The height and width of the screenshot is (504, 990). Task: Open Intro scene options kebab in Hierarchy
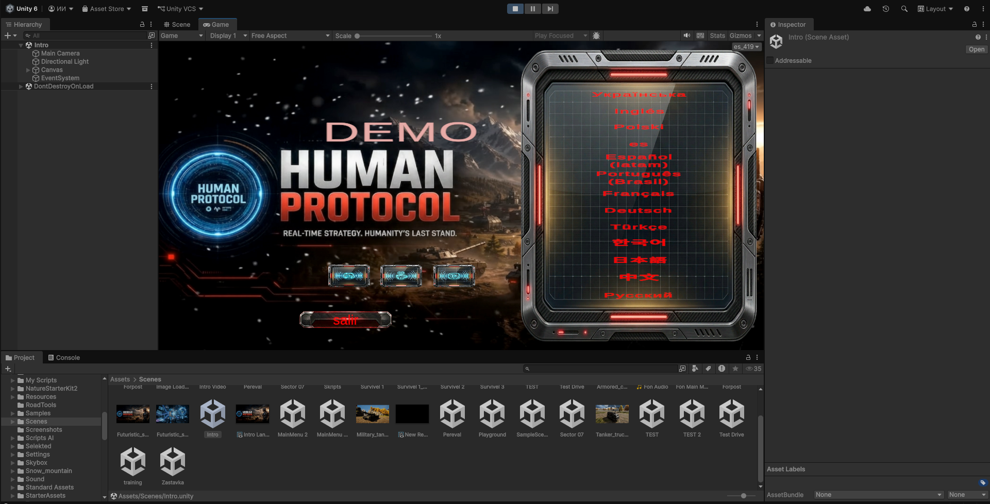click(x=152, y=45)
